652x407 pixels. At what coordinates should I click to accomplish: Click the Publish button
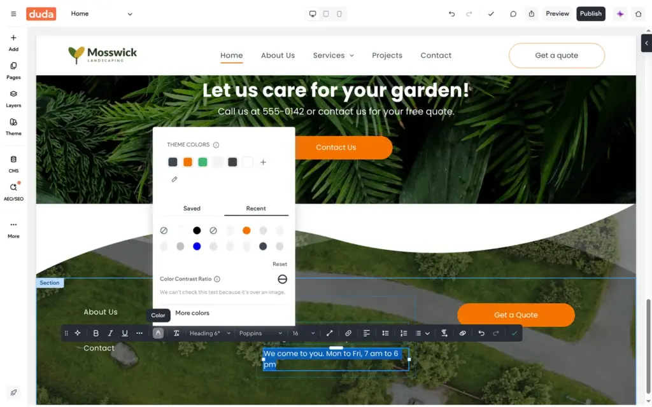590,14
